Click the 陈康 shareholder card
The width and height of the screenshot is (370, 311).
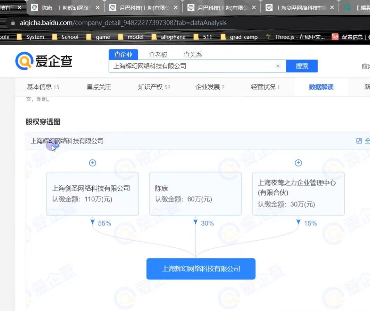point(195,194)
